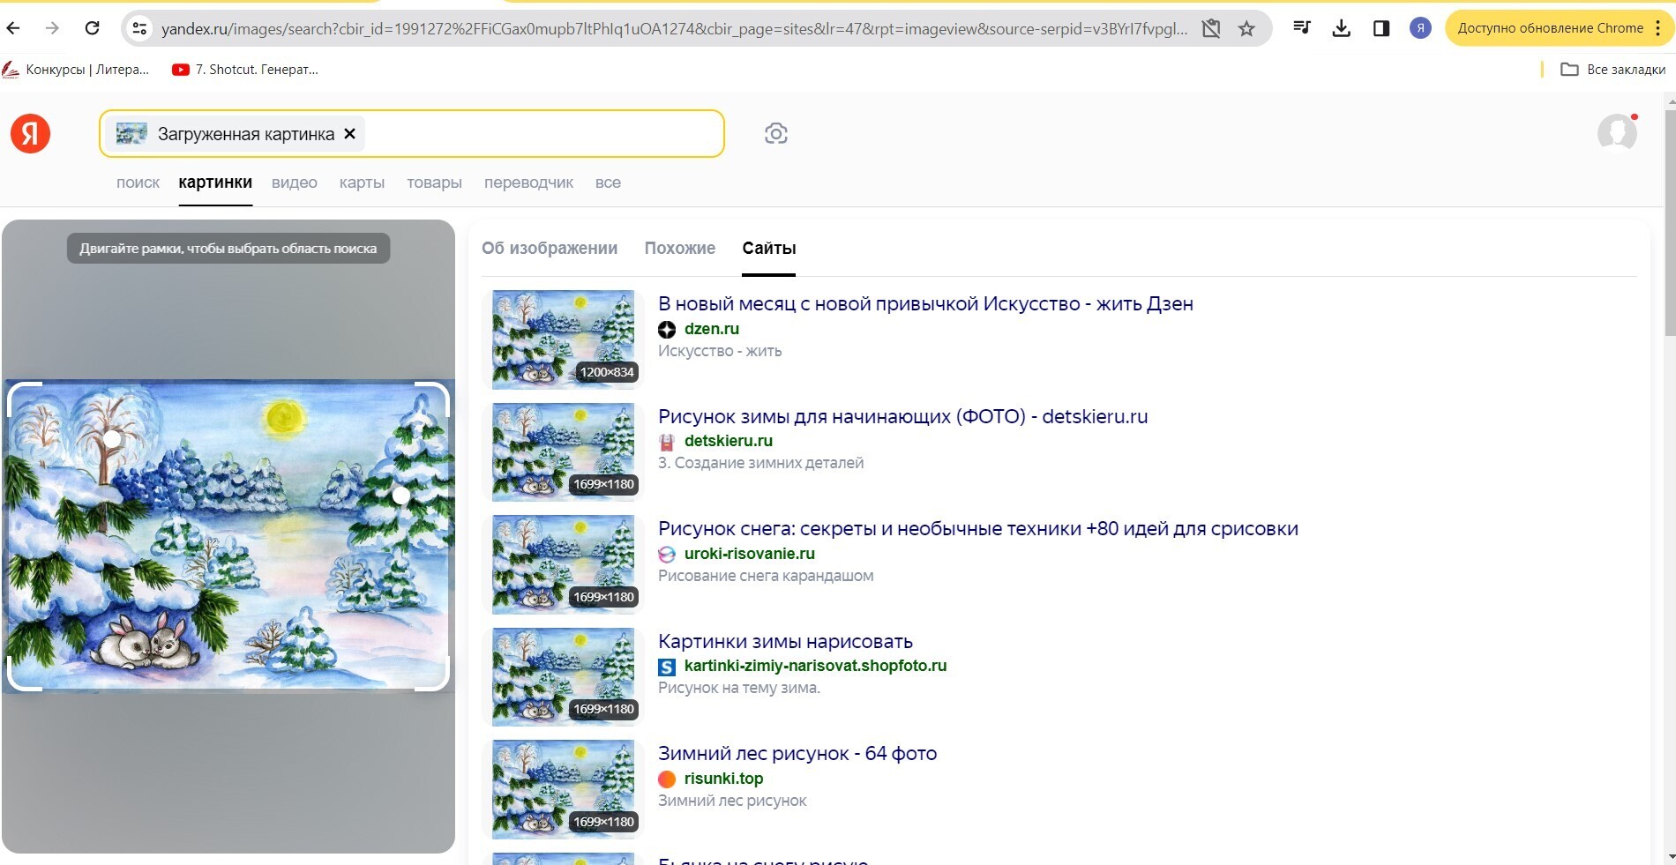Open Зимний лес рисунок - 64 фото result
The width and height of the screenshot is (1676, 865).
pos(797,754)
